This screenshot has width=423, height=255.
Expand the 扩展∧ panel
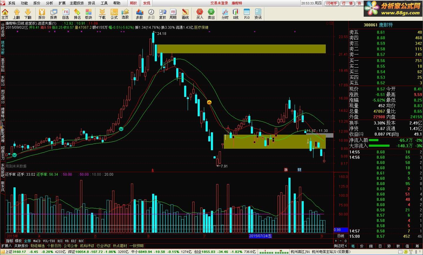(6, 246)
